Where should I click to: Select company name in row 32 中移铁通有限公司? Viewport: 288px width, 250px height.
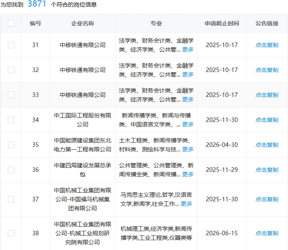tap(83, 70)
